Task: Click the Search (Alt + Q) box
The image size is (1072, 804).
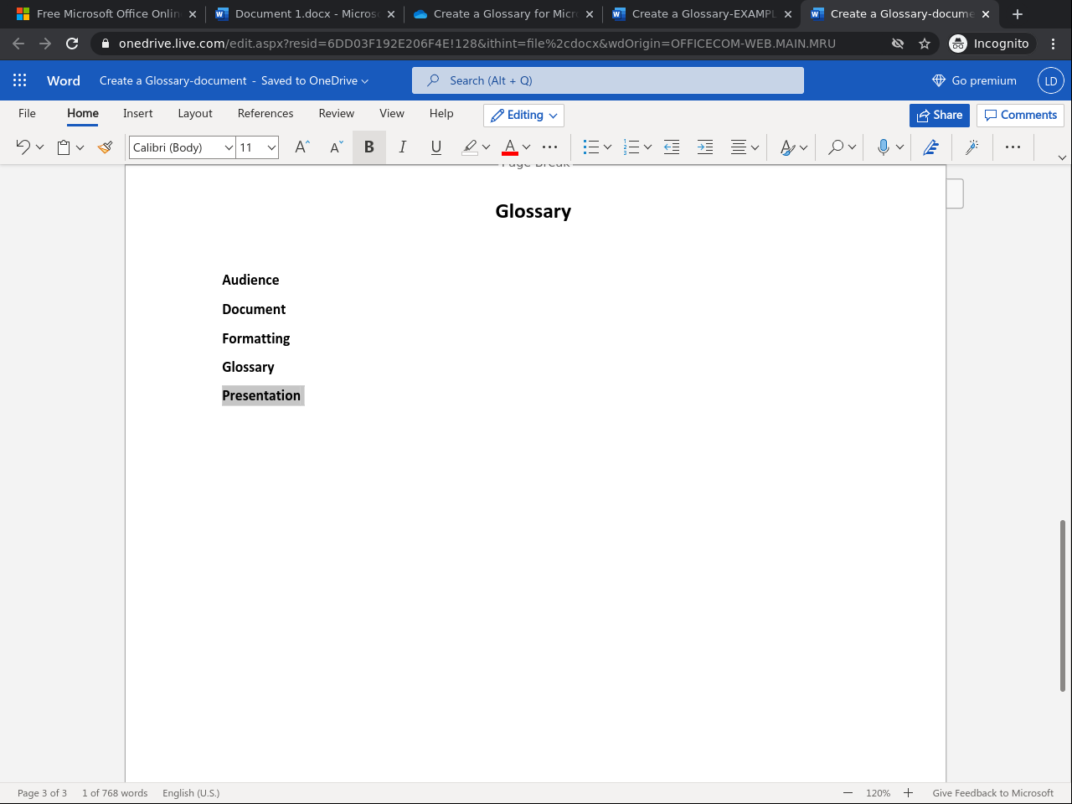Action: pyautogui.click(x=607, y=80)
